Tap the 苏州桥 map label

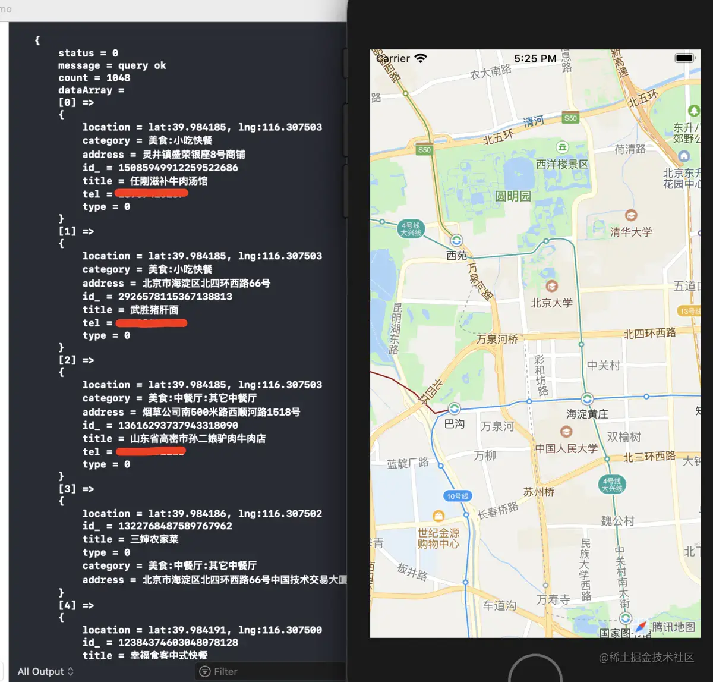(x=539, y=492)
